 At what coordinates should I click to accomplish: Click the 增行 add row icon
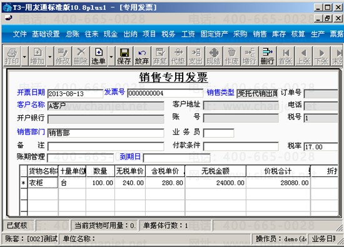[250, 56]
